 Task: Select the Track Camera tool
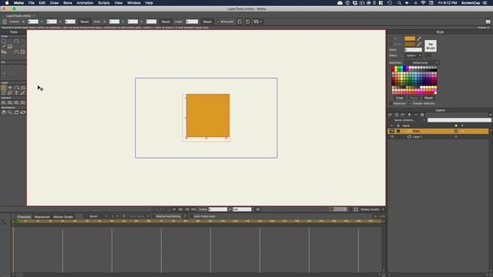click(4, 102)
